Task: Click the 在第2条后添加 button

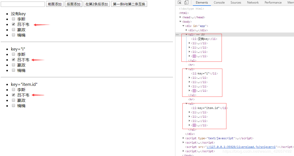Action: (97, 4)
